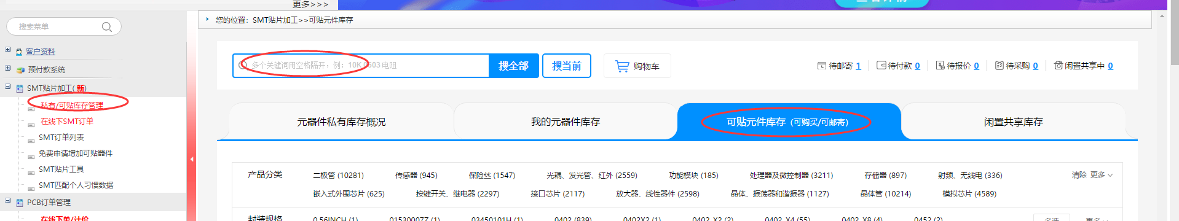Open 闲置共享中 count link 0
The width and height of the screenshot is (1179, 221).
click(1110, 66)
